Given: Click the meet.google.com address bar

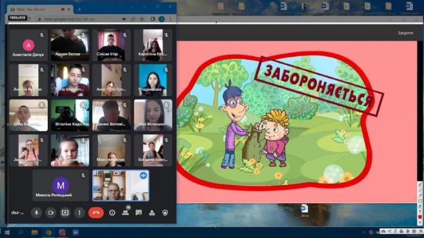Looking at the screenshot, I should 79,19.
